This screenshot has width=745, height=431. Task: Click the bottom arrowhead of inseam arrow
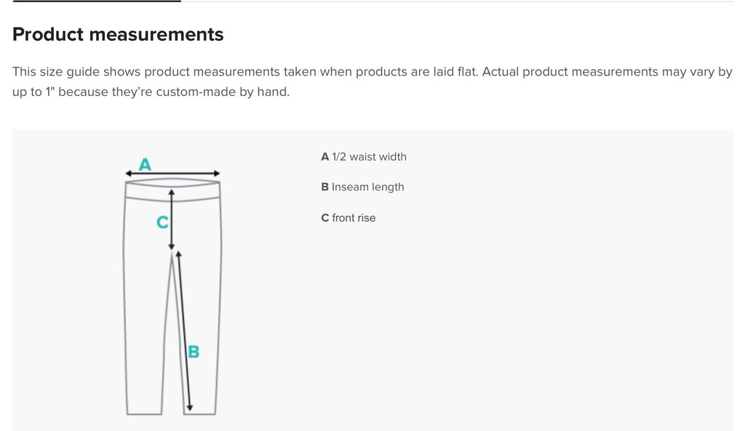coord(190,408)
